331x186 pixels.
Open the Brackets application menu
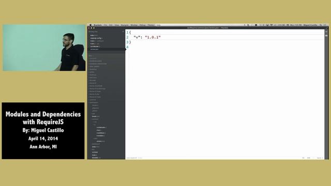(98, 25)
